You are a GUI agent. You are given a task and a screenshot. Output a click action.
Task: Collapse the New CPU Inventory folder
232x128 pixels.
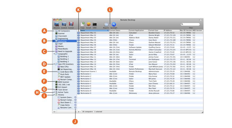[54, 64]
